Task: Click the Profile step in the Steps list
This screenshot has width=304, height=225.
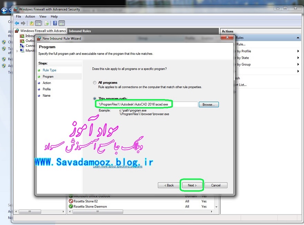Action: (47, 89)
